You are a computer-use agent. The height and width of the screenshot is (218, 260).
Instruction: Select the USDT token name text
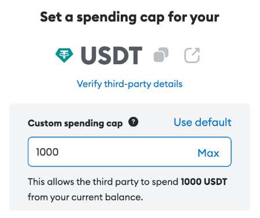112,56
